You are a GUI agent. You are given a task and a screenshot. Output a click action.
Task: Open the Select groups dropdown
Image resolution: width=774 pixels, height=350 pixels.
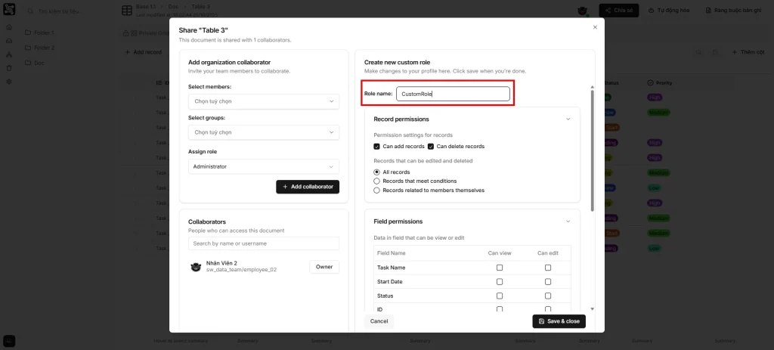click(263, 132)
